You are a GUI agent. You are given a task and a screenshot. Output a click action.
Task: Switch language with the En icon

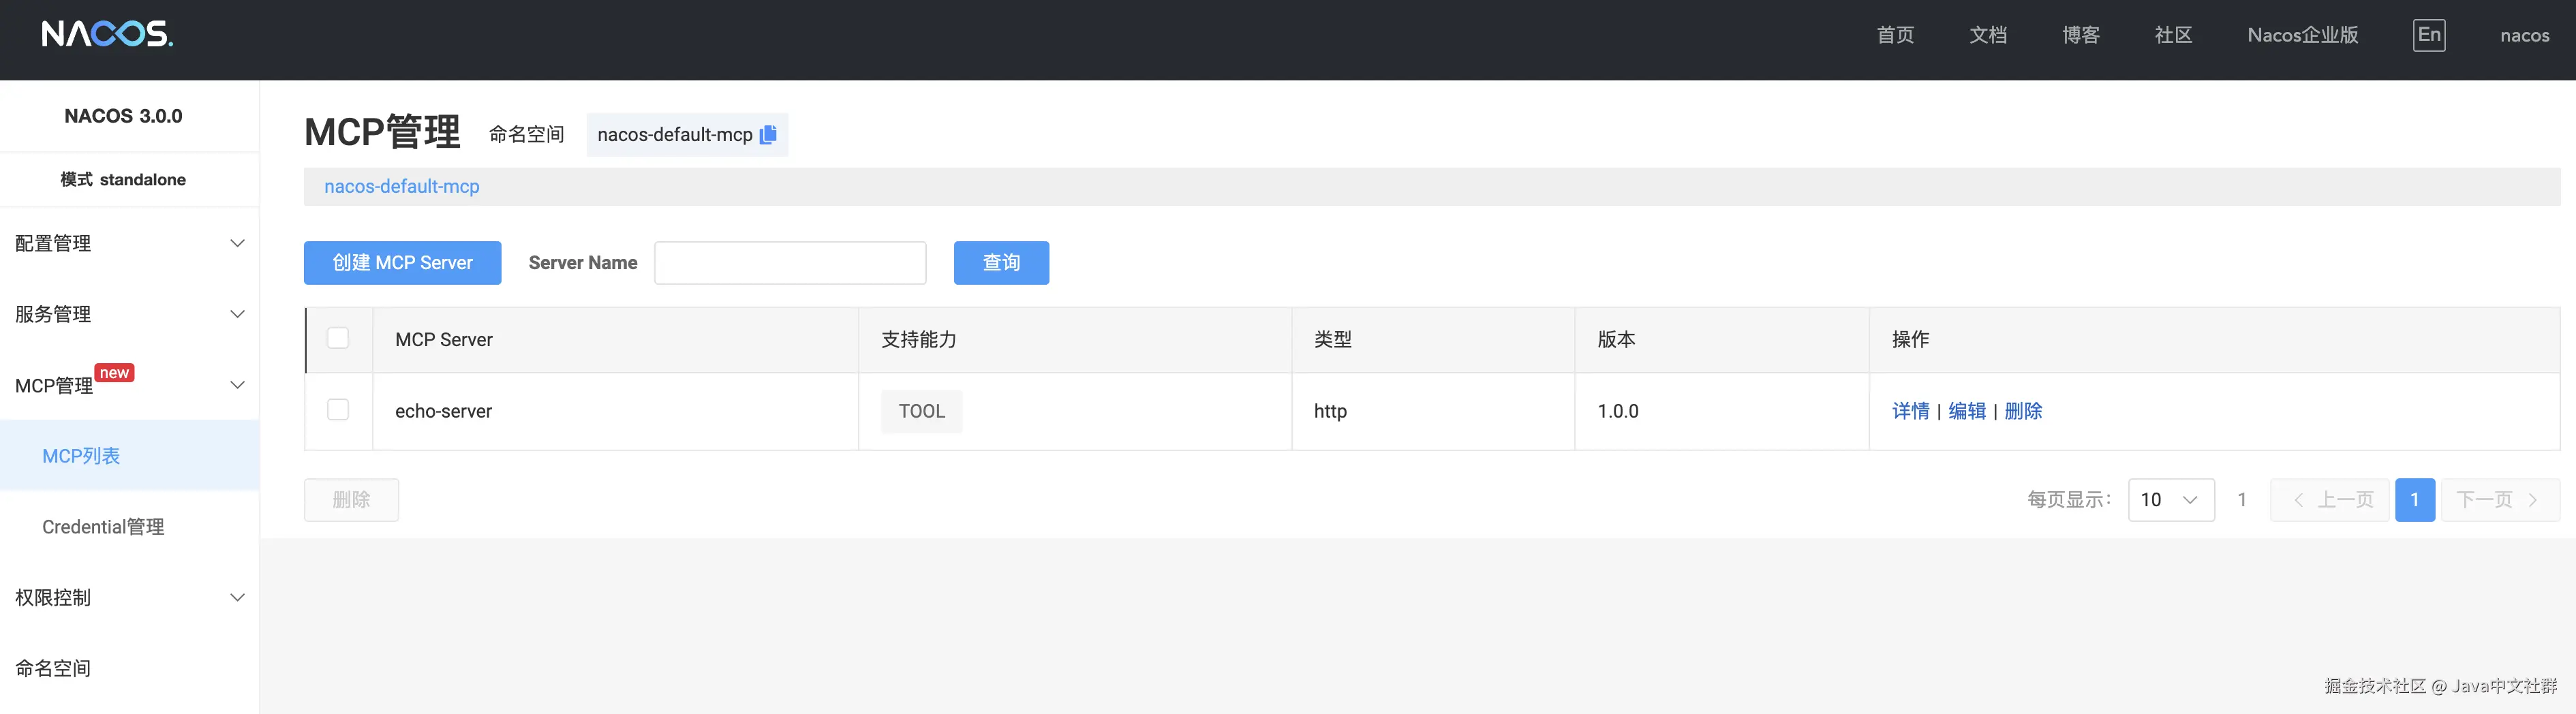tap(2428, 35)
